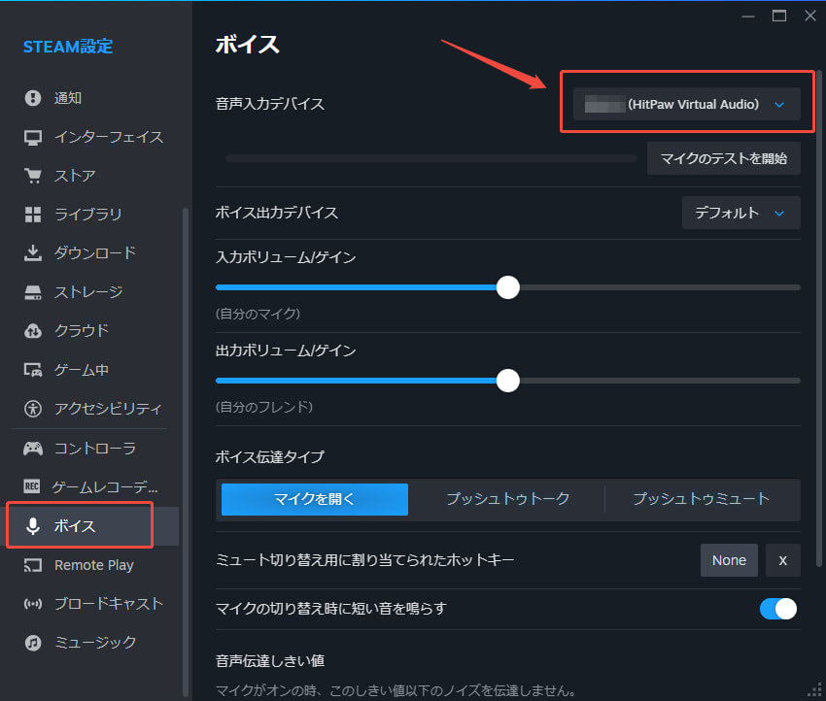826x701 pixels.
Task: Open 通知 settings page
Action: coord(68,98)
